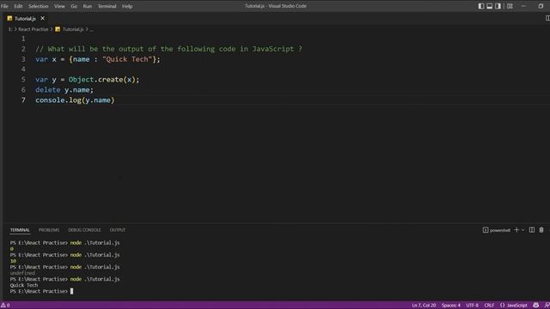This screenshot has width=550, height=309.
Task: Click the React Practise breadcrumb folder
Action: pyautogui.click(x=34, y=29)
